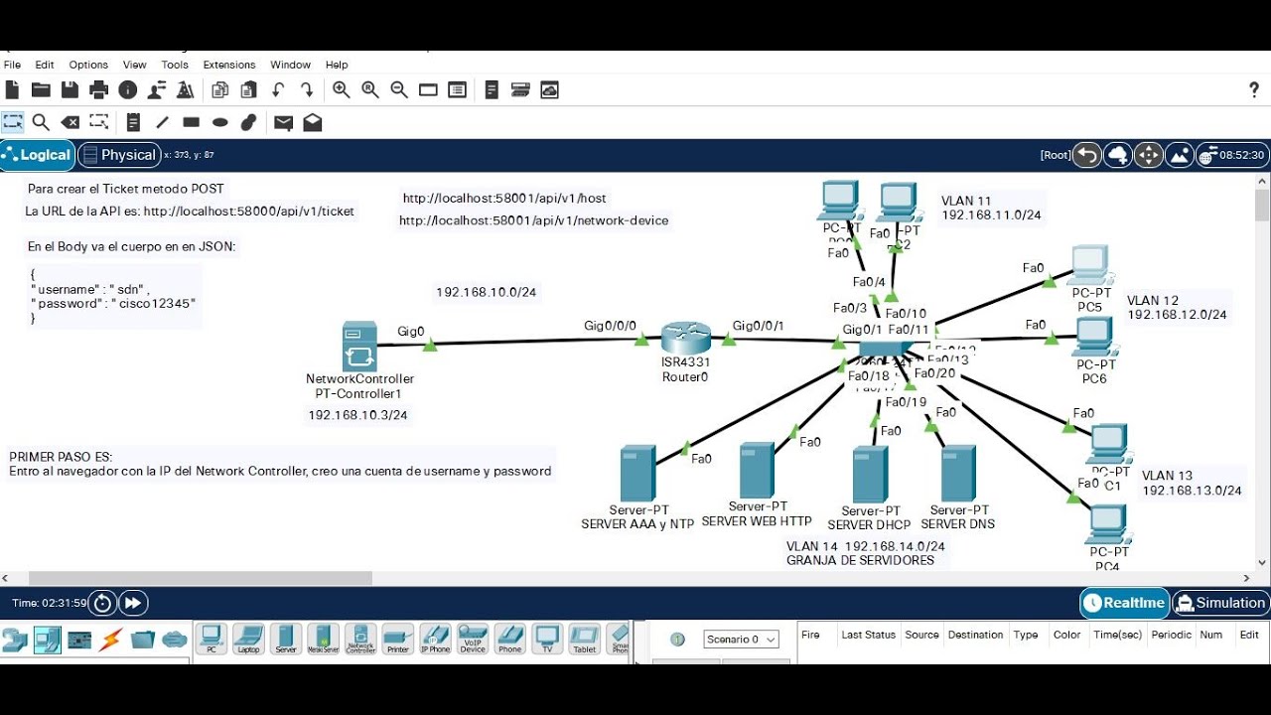The width and height of the screenshot is (1271, 715).
Task: Switch to Realtime mode
Action: point(1124,603)
